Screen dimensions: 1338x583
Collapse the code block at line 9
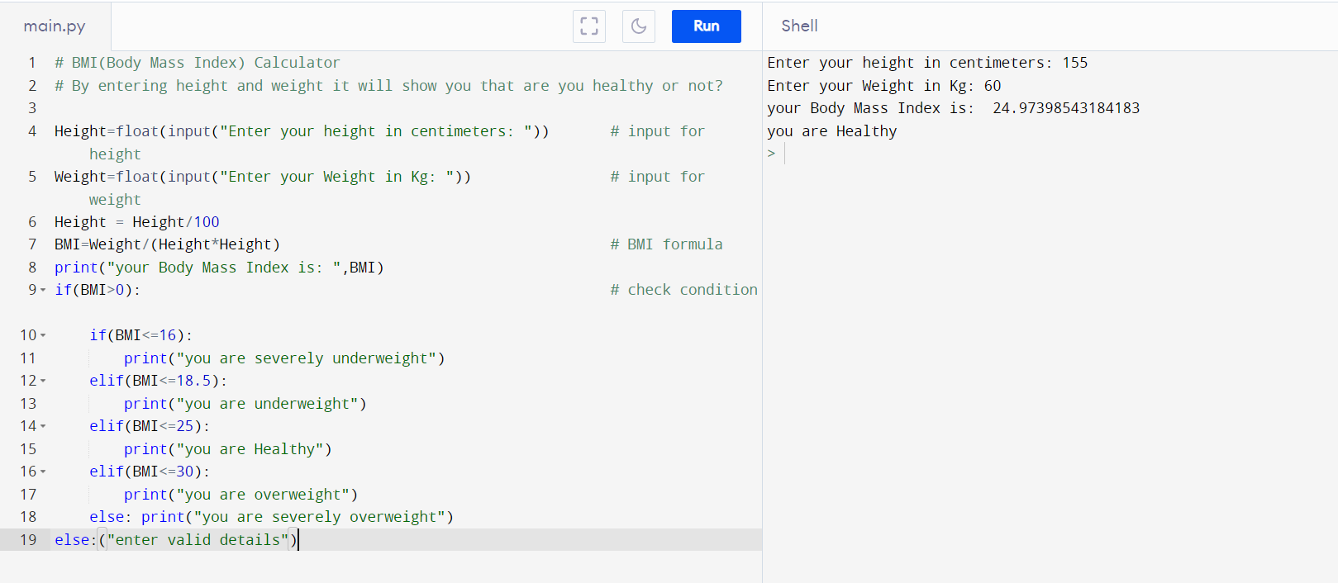(x=43, y=290)
